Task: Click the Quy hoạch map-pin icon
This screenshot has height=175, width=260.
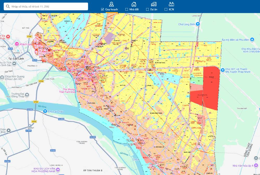Action: [x=111, y=4]
